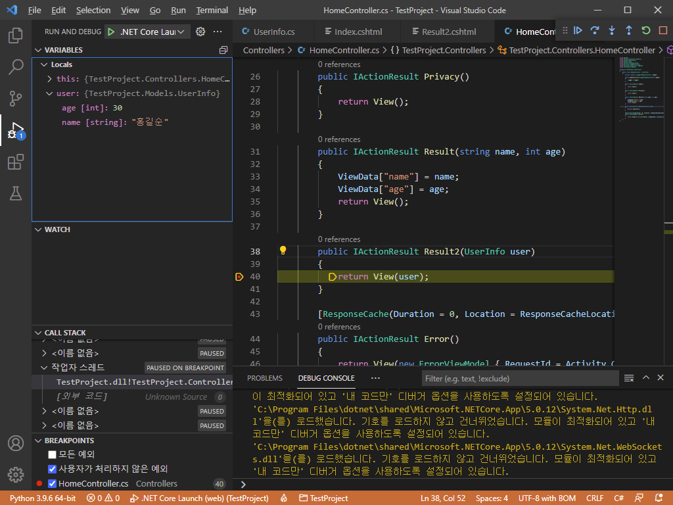Viewport: 673px width, 505px height.
Task: Open more panel tabs ellipsis
Action: click(375, 378)
